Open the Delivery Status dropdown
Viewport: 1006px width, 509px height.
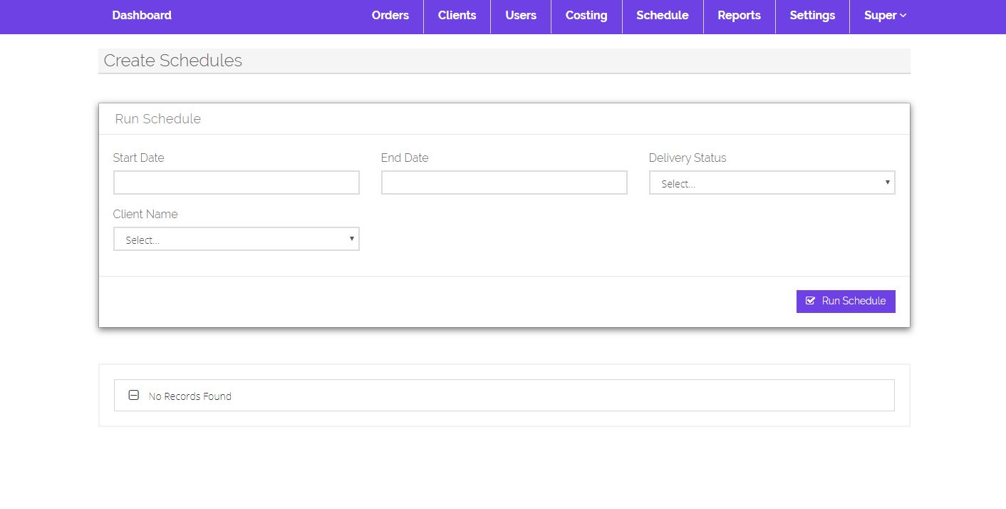click(x=771, y=183)
